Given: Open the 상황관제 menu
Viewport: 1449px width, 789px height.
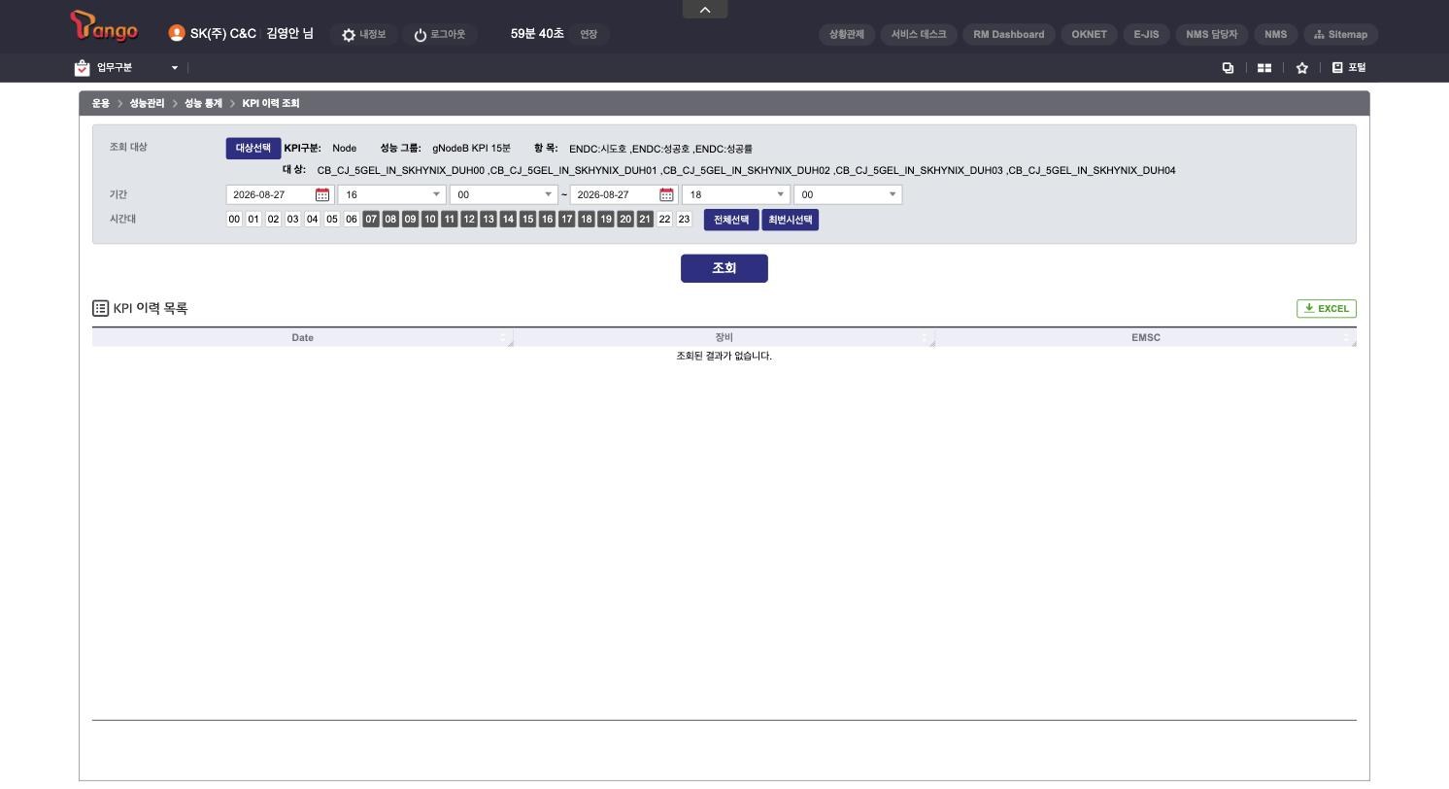Looking at the screenshot, I should pos(847,34).
